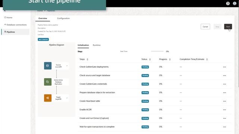The width and height of the screenshot is (239, 134).
Task: Click 'Check GoldenGate deployments' step text
Action: 94,67
